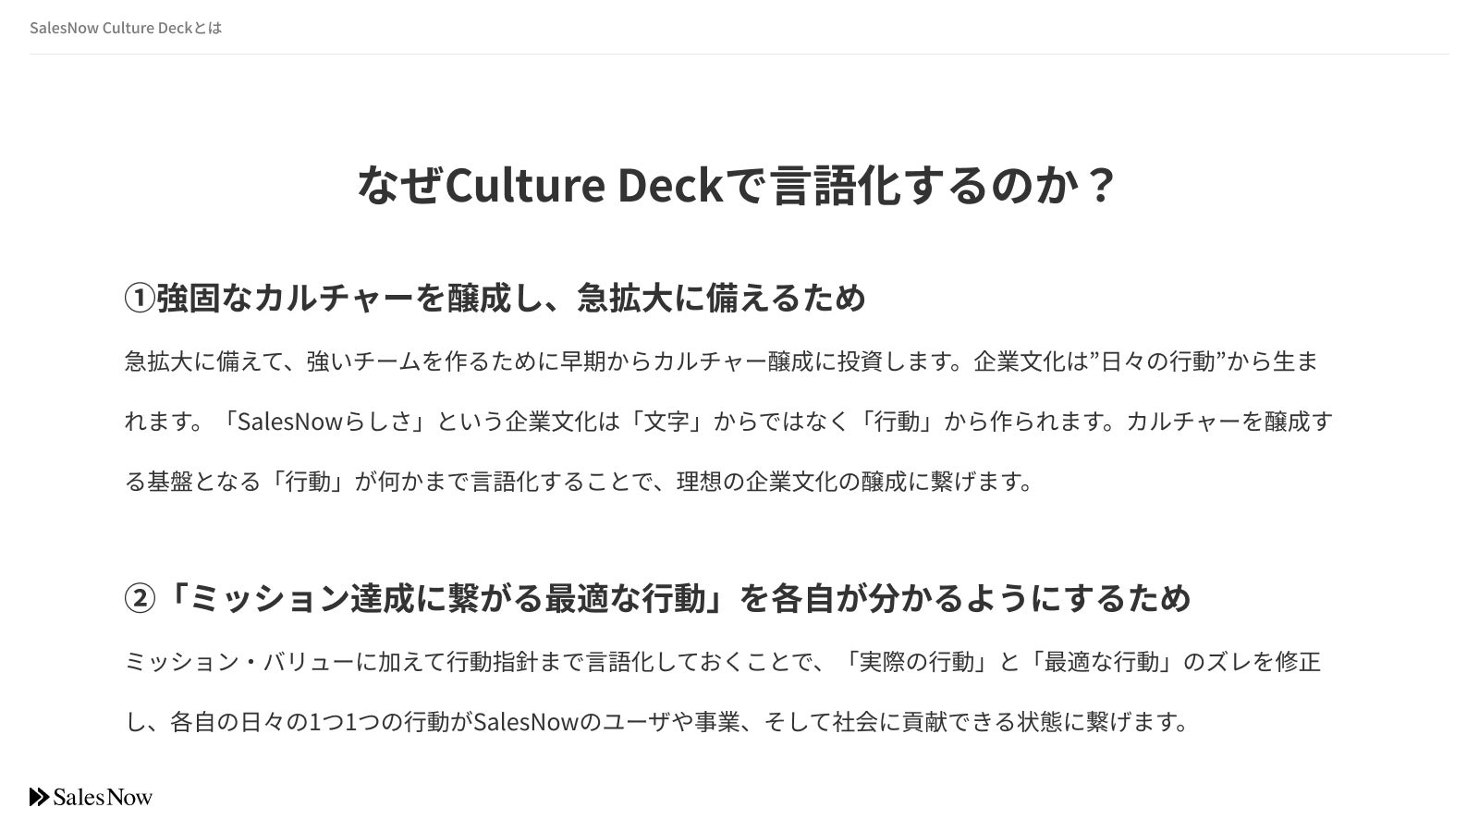
Task: Click the line starting "ミッション・バリューに加えて"
Action: 723,662
